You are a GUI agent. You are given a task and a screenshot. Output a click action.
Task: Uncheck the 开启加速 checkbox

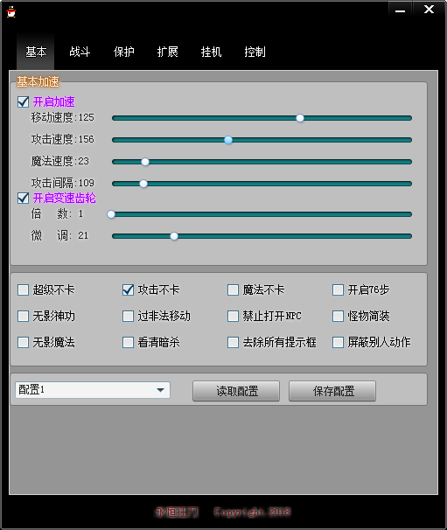click(23, 101)
